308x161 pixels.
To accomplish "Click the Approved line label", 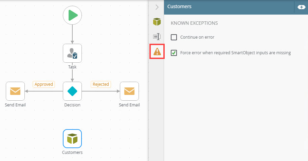I will pyautogui.click(x=43, y=84).
